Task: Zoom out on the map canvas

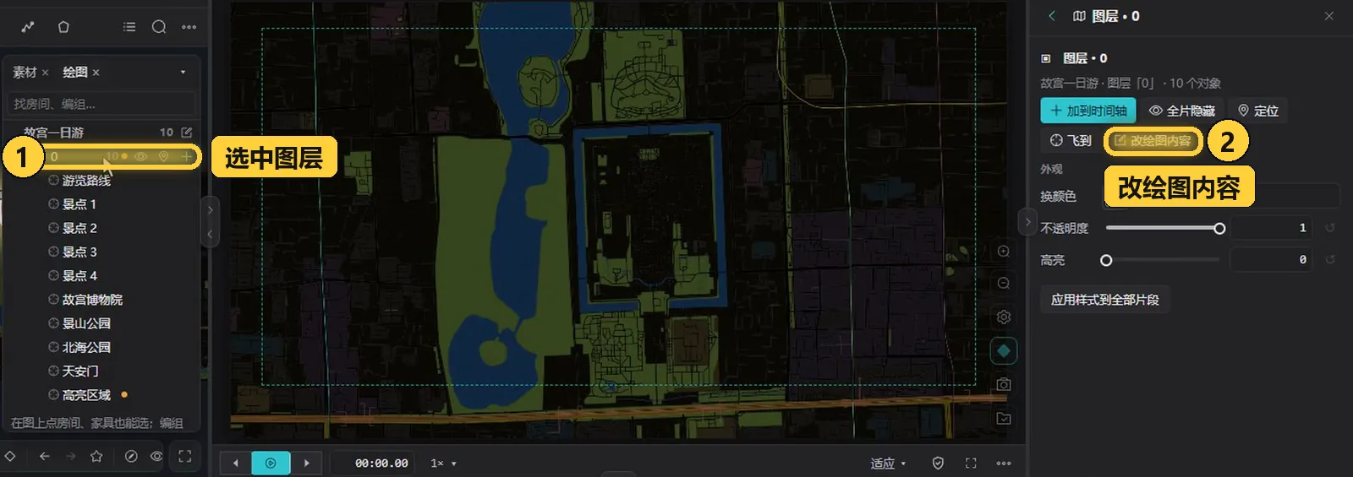Action: 1004,284
